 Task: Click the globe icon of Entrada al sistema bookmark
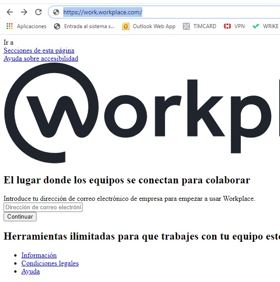[x=57, y=26]
